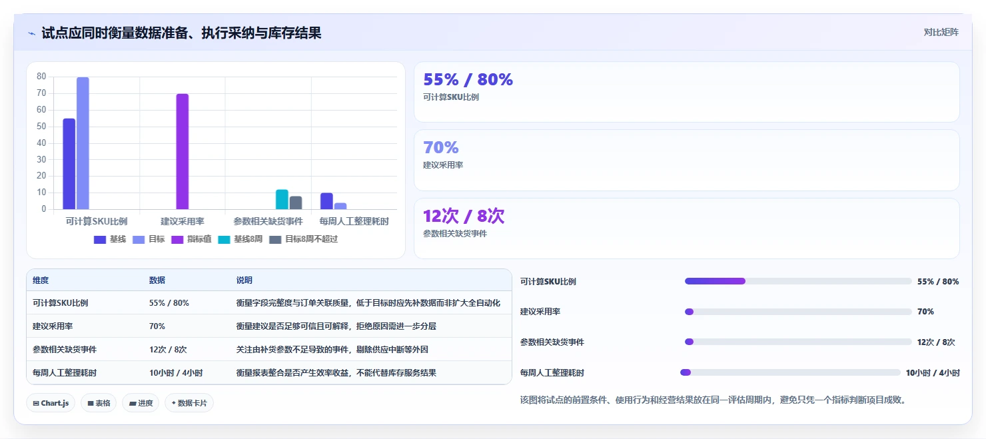The width and height of the screenshot is (986, 439).
Task: Click the 说明 column header
Action: (245, 280)
